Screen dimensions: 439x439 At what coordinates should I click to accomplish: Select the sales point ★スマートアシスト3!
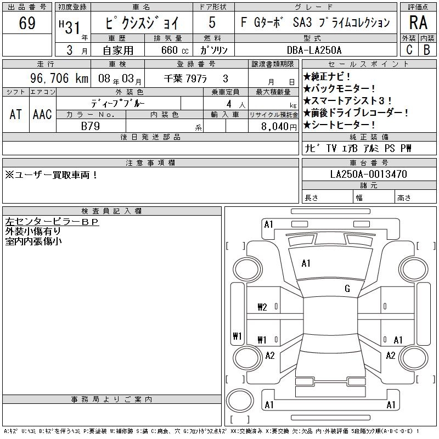(348, 100)
